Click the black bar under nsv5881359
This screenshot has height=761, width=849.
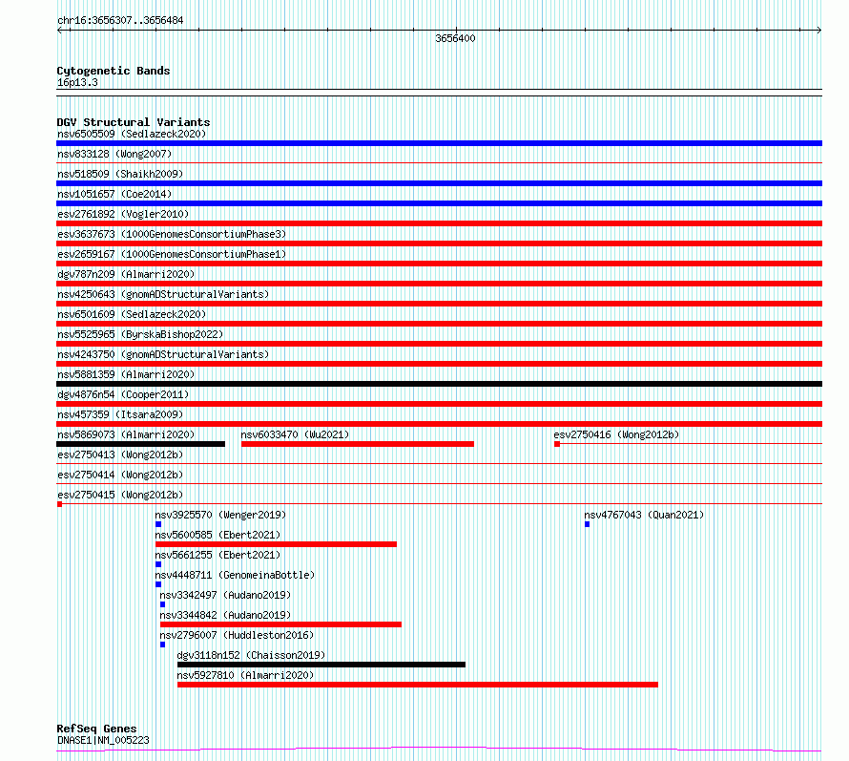pos(439,384)
